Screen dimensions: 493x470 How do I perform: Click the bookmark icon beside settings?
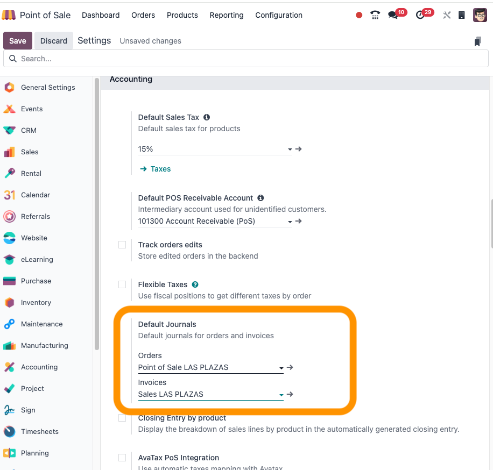(477, 41)
